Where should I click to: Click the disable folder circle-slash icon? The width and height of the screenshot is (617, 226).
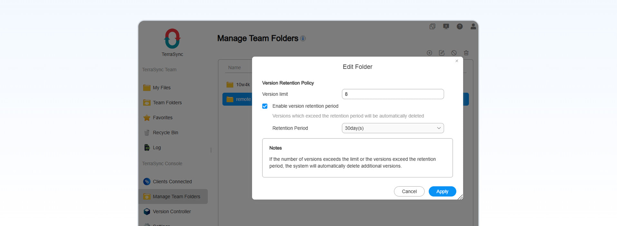tap(454, 53)
